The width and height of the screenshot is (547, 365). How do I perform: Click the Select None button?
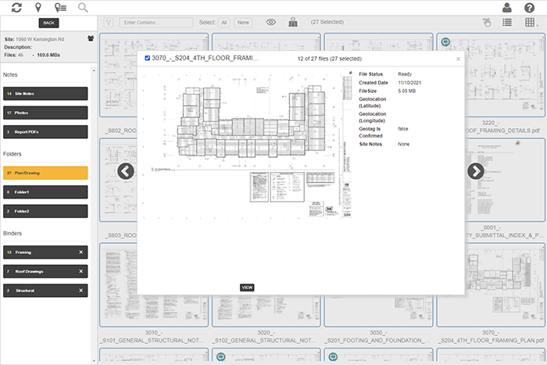(244, 23)
